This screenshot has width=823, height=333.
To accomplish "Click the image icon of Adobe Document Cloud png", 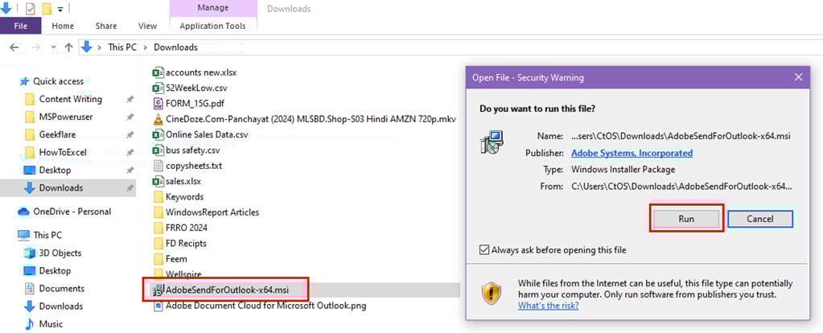I will click(158, 306).
